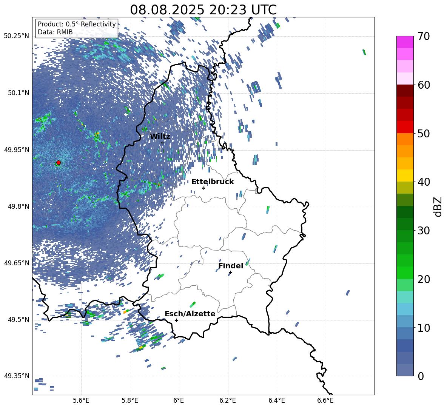
Task: Click the Data: RMIB text
Action: pyautogui.click(x=55, y=32)
